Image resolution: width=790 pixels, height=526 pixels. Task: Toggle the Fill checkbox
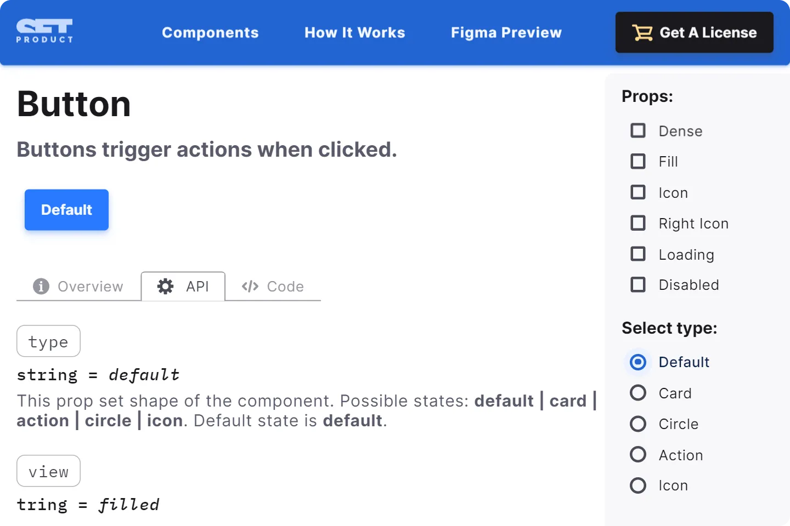pyautogui.click(x=638, y=162)
